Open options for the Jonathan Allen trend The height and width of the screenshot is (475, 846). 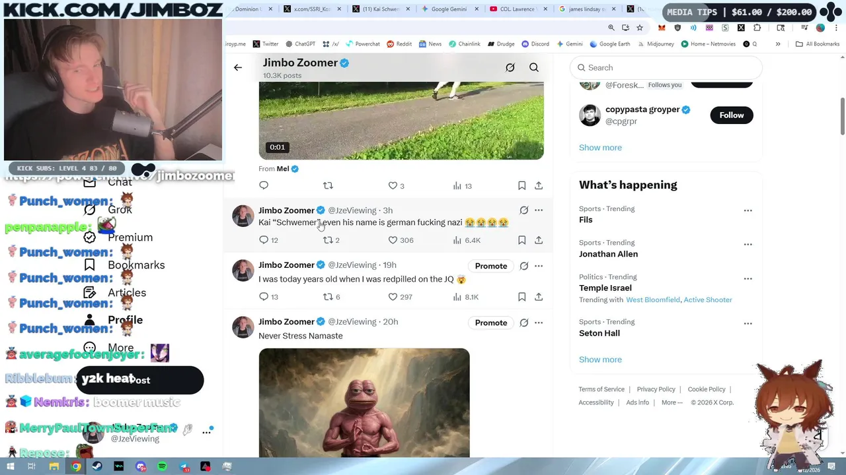point(748,244)
